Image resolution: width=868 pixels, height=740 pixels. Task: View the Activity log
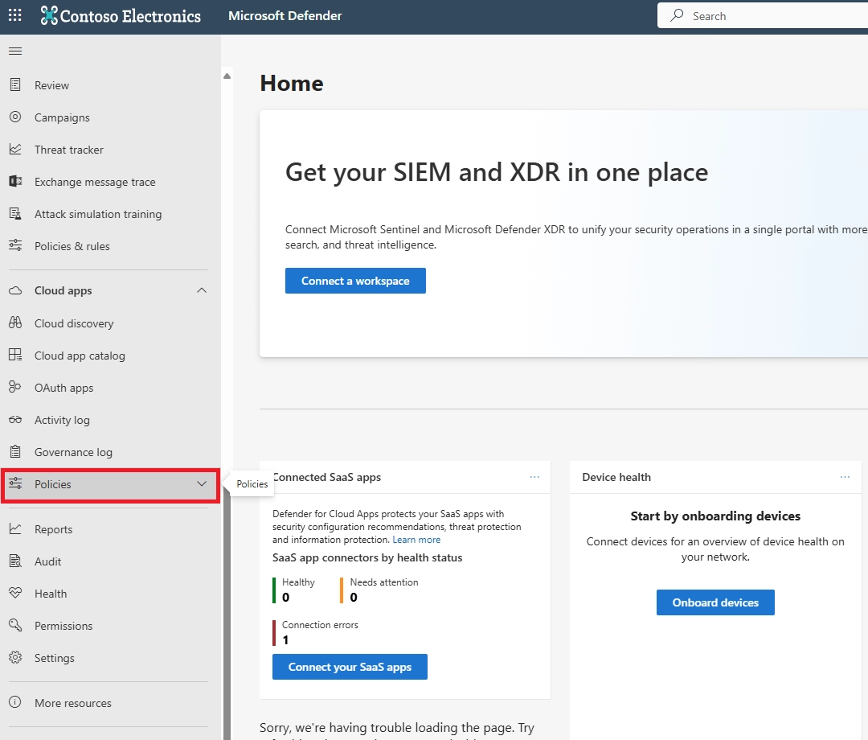[62, 420]
